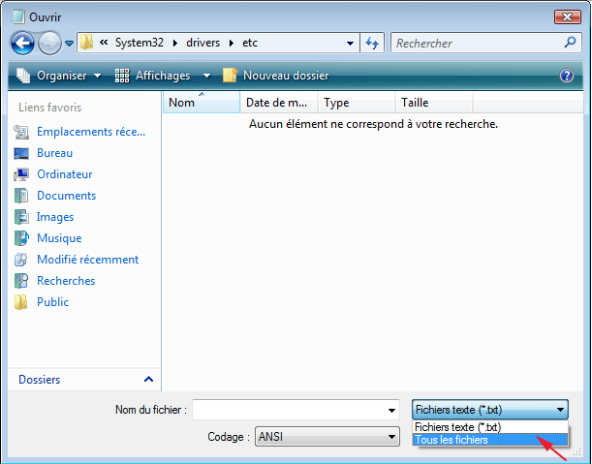Open the Affichages views dropdown
The height and width of the screenshot is (464, 592).
pos(164,76)
